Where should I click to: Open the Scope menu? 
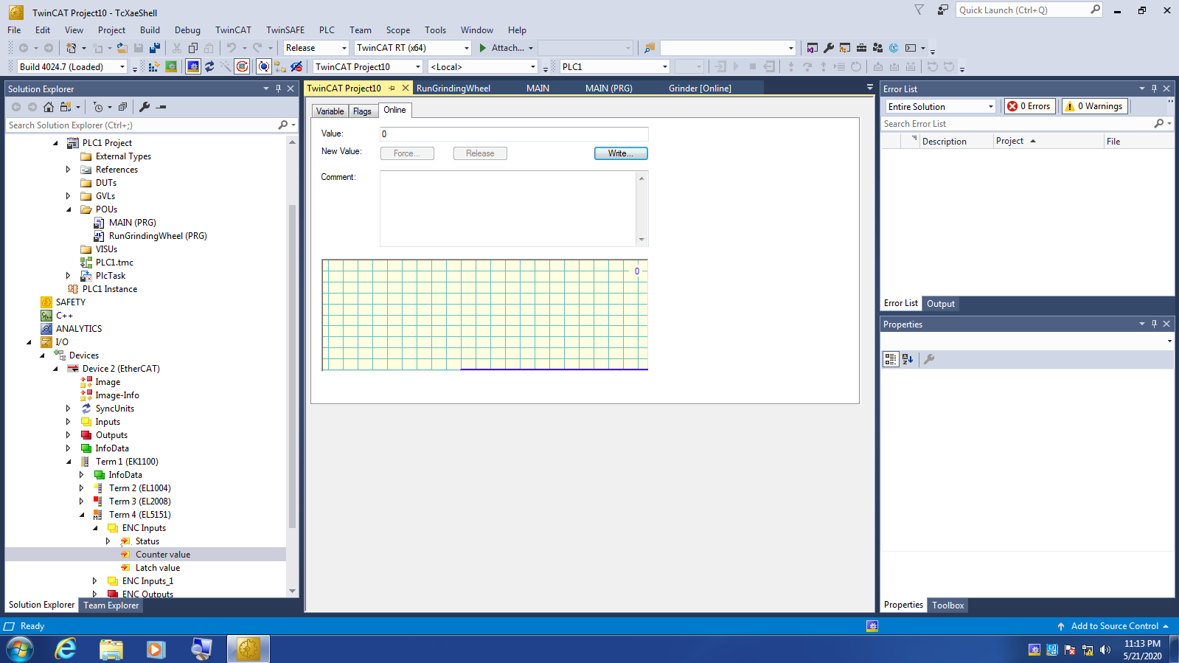click(x=398, y=30)
